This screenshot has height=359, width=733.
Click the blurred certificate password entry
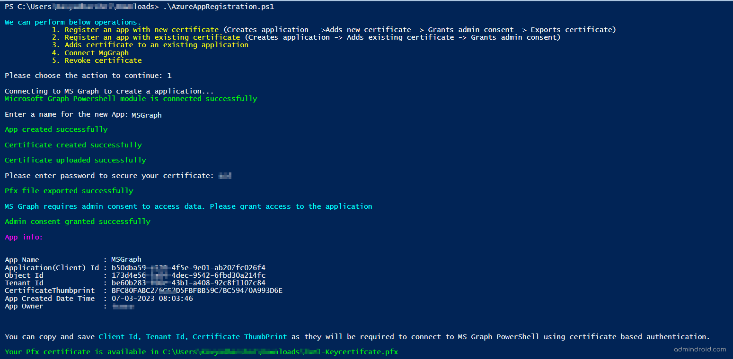(x=225, y=176)
